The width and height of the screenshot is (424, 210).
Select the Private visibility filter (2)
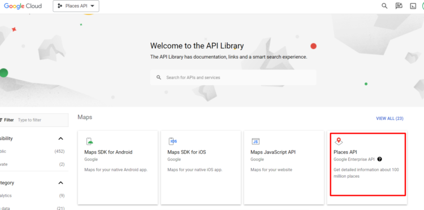point(32,164)
